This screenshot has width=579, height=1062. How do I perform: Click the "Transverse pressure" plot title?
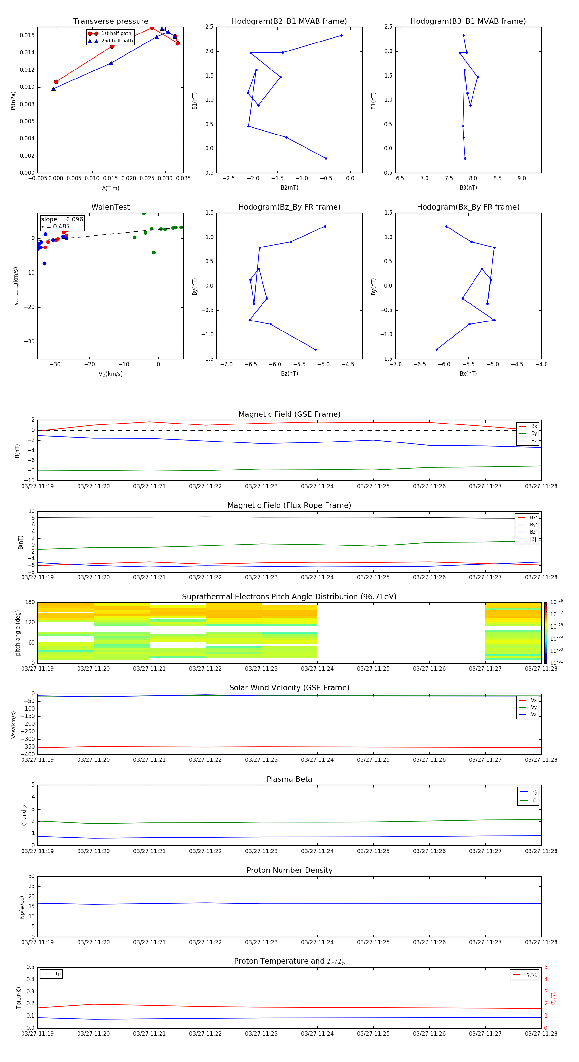(110, 21)
